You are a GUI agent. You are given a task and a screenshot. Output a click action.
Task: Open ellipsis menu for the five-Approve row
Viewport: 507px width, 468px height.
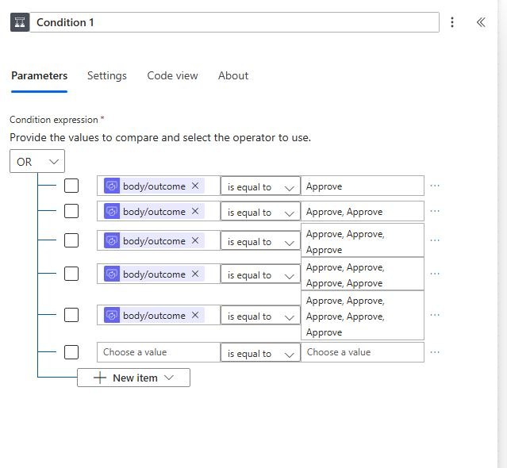tap(435, 315)
